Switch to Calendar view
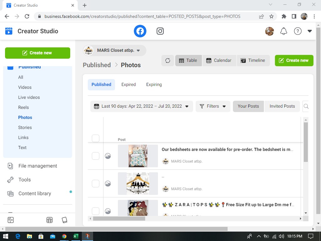Screen dimensions: 321x241 point(219,61)
